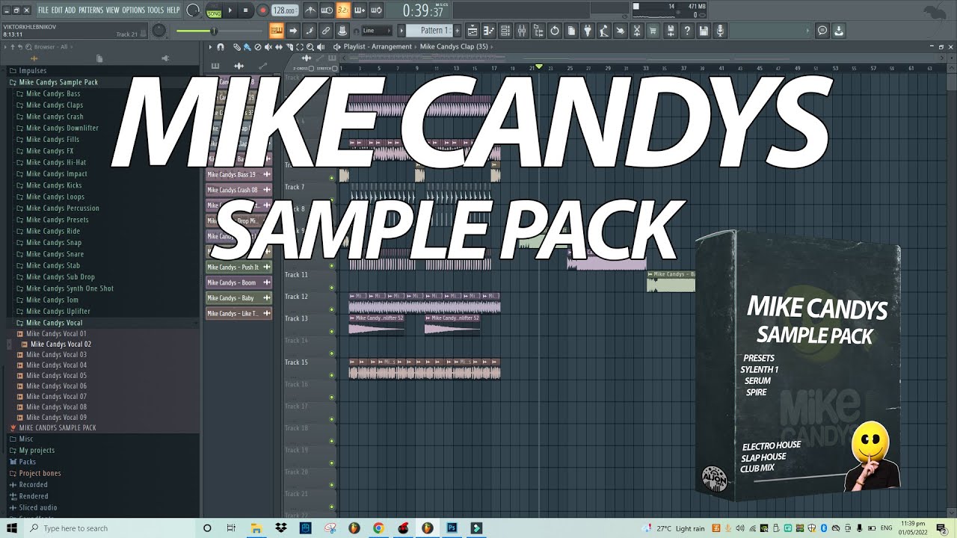The image size is (957, 538).
Task: Click the playlist magnet snap icon
Action: coord(221,47)
